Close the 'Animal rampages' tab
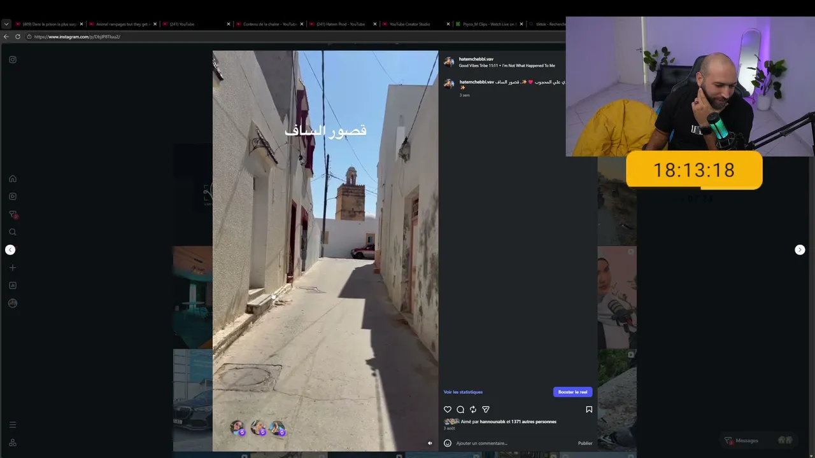 pyautogui.click(x=155, y=24)
